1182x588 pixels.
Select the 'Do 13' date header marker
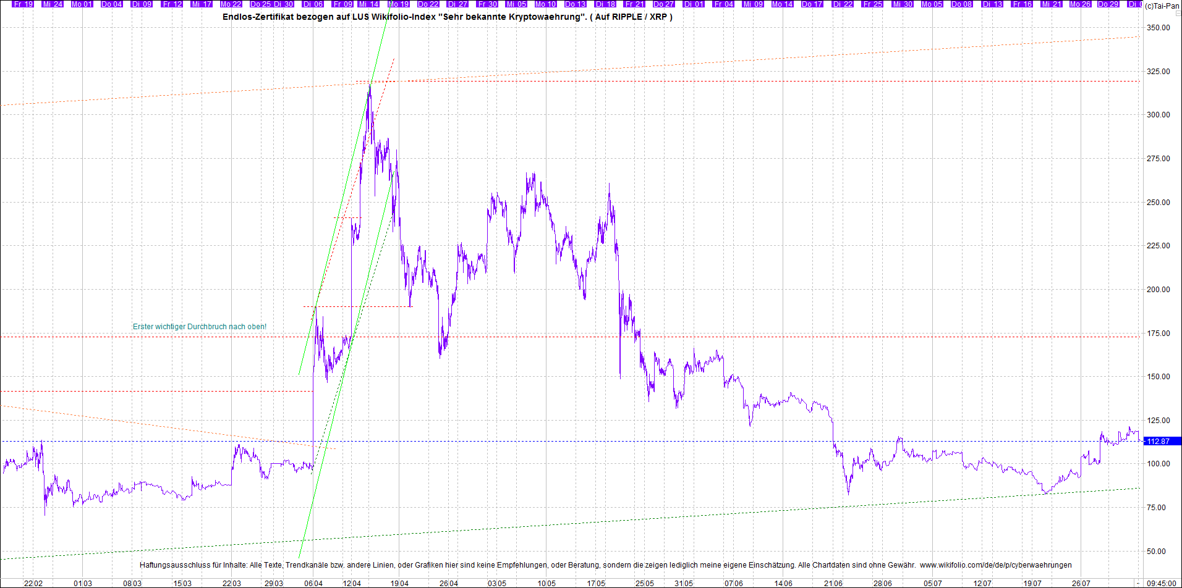575,4
